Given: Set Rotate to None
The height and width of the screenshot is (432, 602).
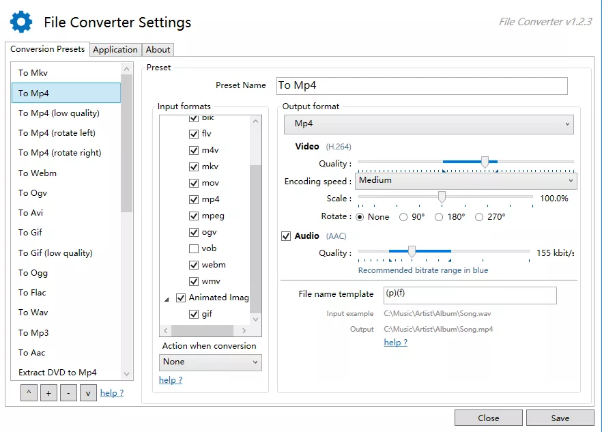Looking at the screenshot, I should tap(360, 217).
